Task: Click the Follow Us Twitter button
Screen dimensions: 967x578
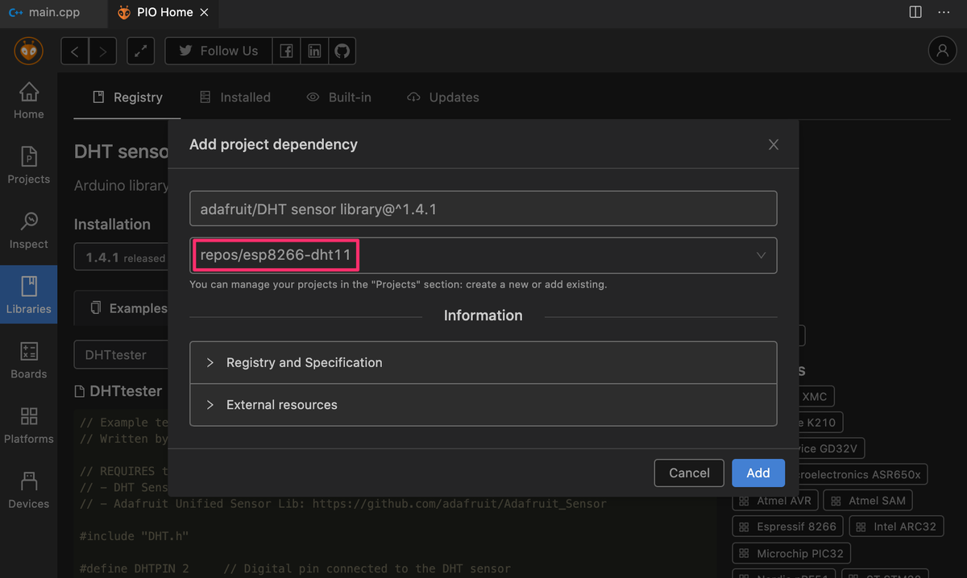Action: click(x=218, y=51)
